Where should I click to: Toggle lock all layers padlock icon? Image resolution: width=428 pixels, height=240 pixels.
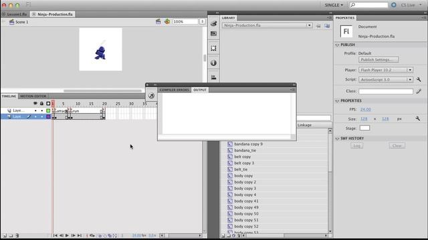tap(41, 103)
